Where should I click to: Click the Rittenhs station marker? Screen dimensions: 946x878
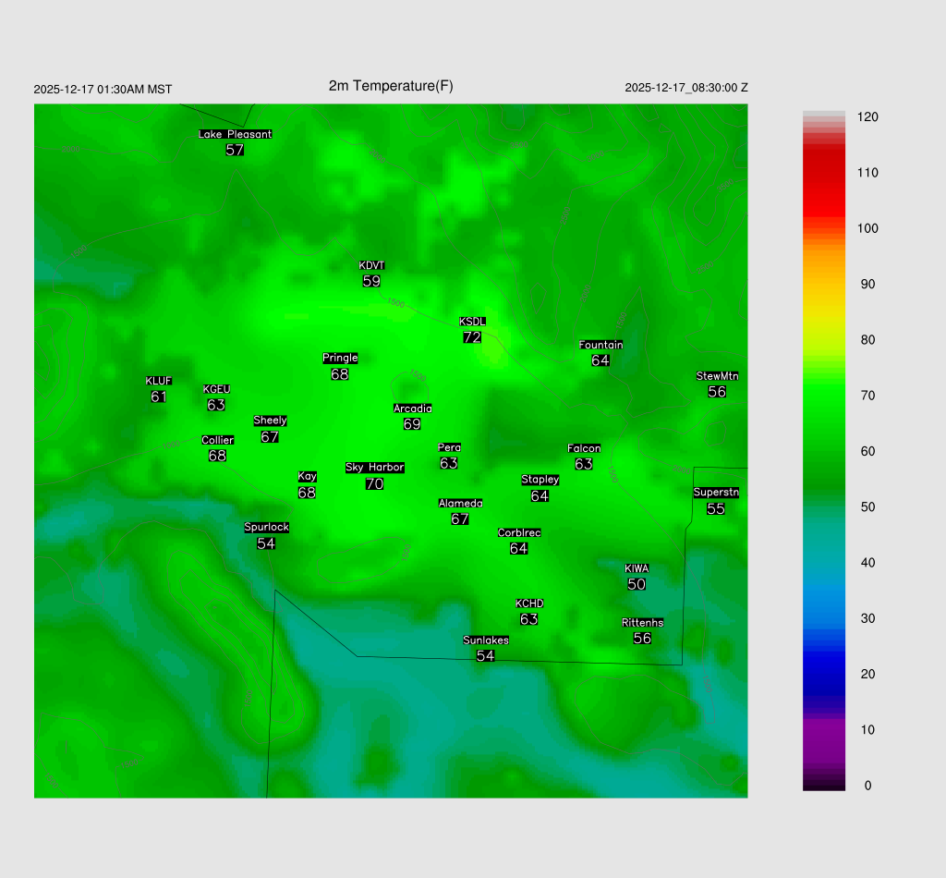point(642,630)
